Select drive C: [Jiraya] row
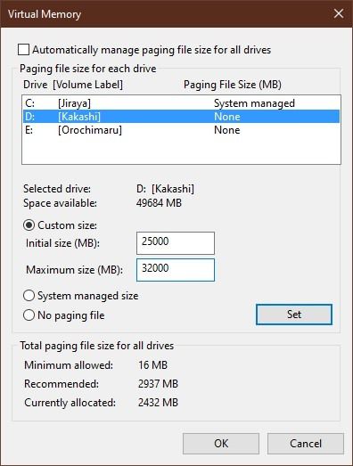The image size is (353, 466). point(181,103)
